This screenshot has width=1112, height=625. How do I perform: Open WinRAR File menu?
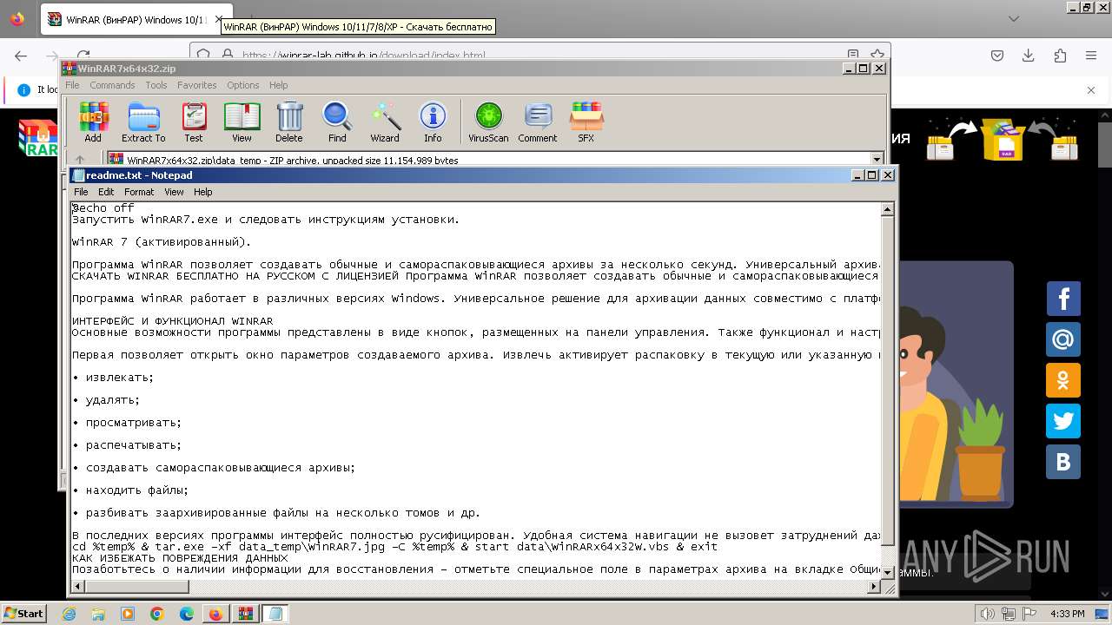click(x=72, y=85)
